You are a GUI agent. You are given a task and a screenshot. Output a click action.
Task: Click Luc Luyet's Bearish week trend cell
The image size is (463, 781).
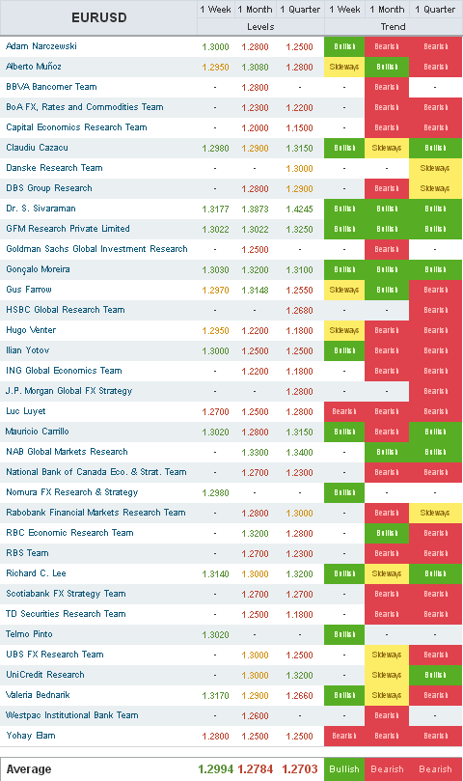tap(344, 411)
